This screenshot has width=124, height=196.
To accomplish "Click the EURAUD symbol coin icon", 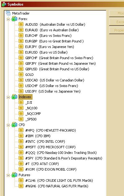I will coord(21,30).
